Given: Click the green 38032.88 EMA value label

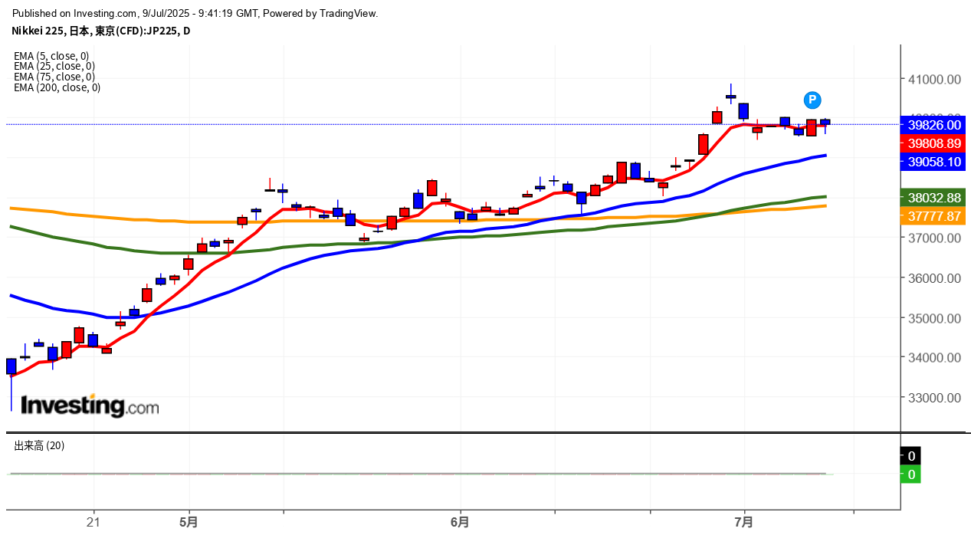Looking at the screenshot, I should pos(933,197).
